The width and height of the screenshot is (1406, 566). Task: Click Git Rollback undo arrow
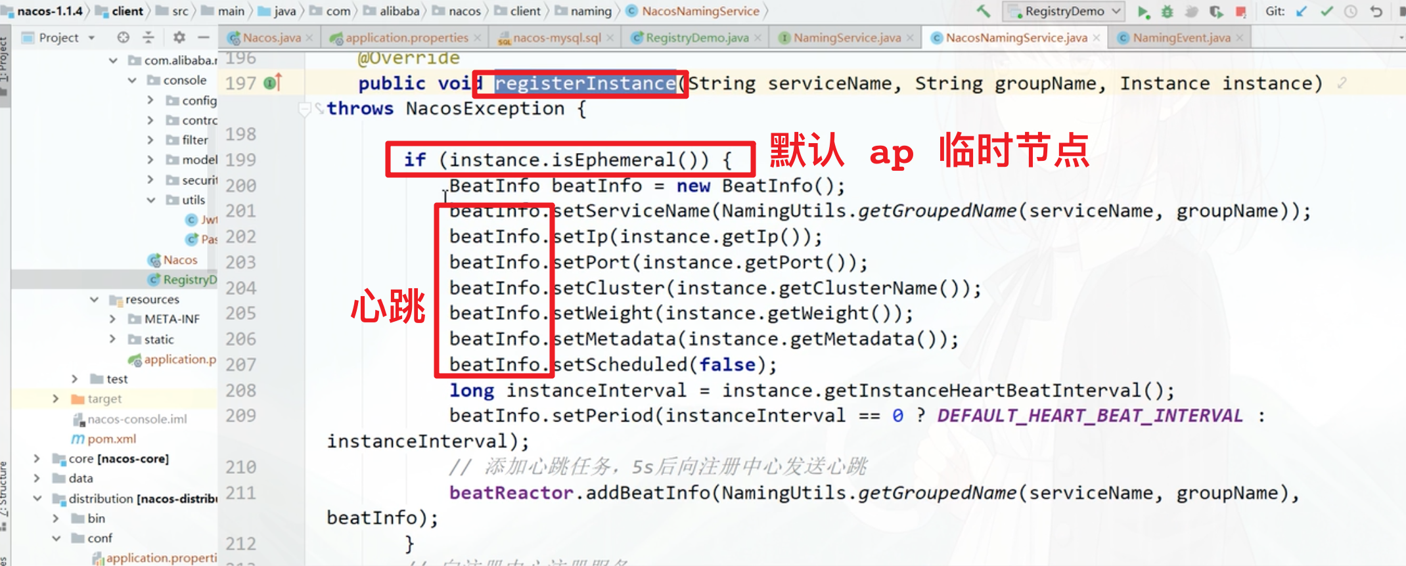pyautogui.click(x=1376, y=11)
